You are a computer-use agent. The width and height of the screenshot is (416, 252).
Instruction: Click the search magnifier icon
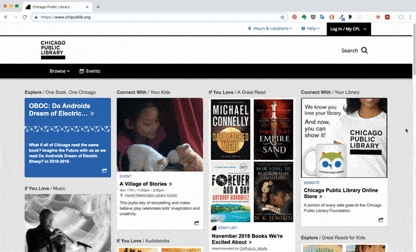pyautogui.click(x=365, y=50)
